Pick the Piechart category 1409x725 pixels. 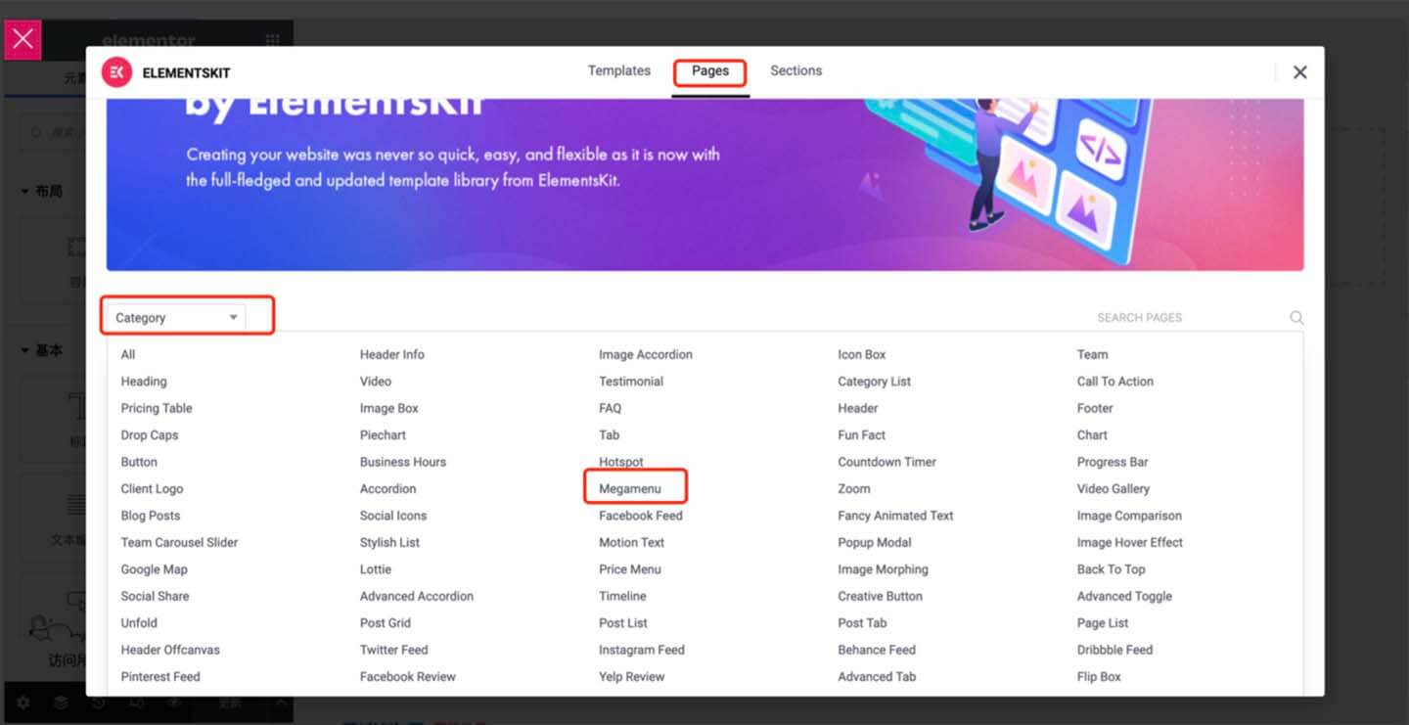383,435
